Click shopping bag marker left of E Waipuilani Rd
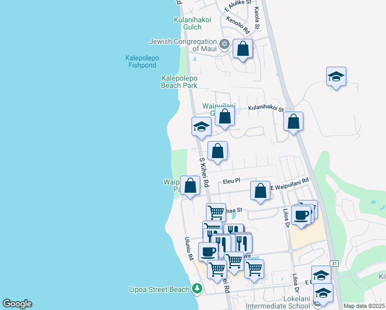 [260, 192]
